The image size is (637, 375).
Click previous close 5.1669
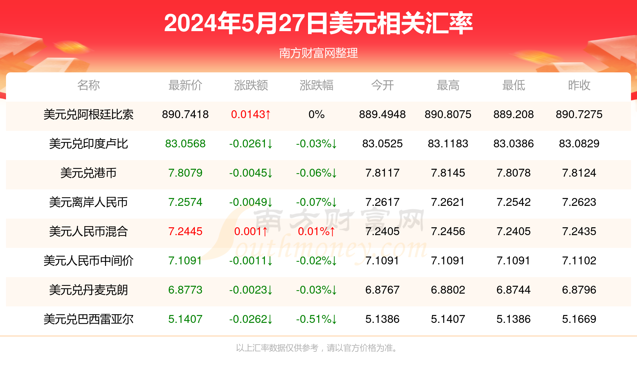point(579,319)
